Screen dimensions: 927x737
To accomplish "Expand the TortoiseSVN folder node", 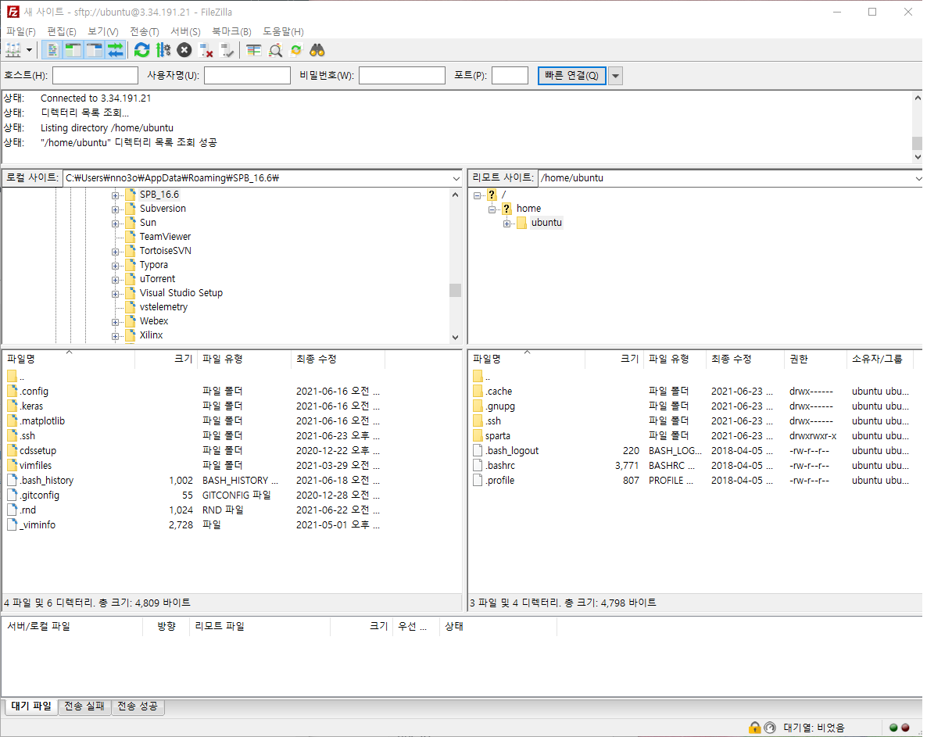I will 115,251.
